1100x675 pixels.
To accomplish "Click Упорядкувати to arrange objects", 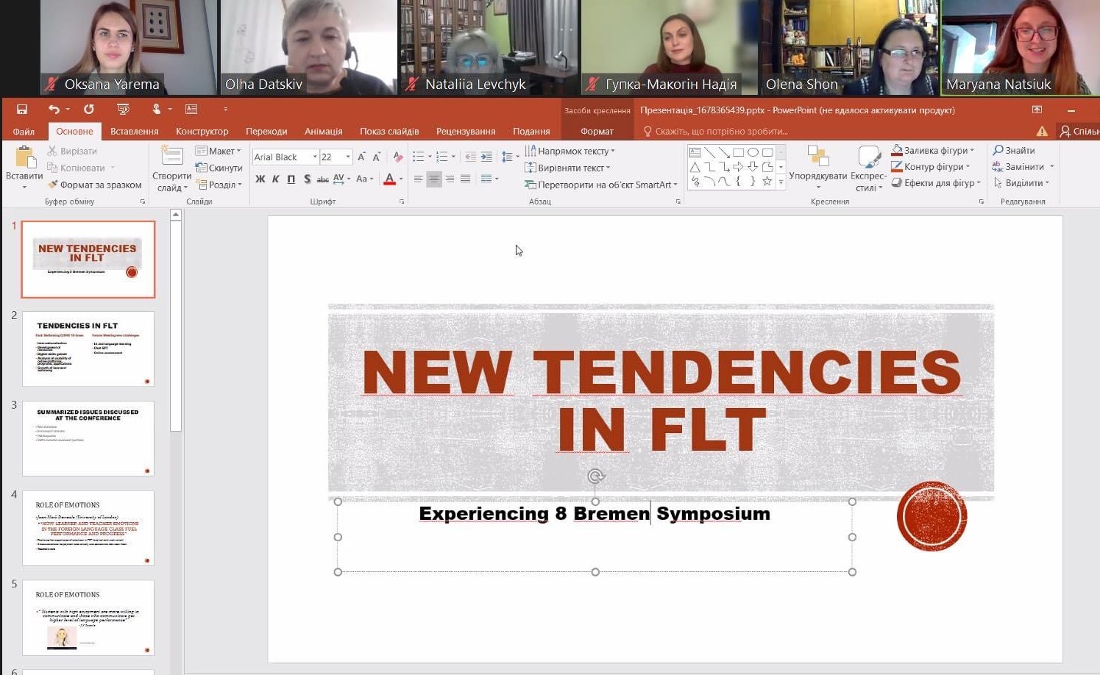I will pos(817,169).
